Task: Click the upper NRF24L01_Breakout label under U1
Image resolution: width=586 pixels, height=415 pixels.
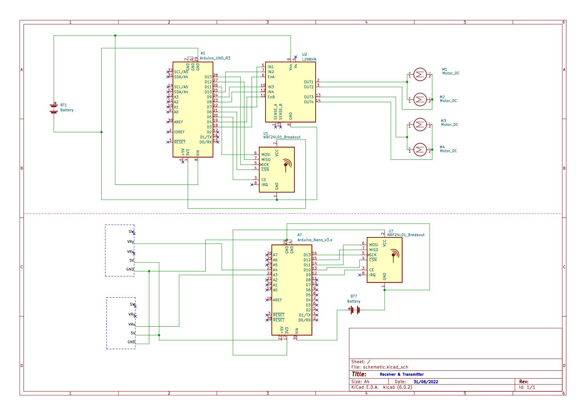Action: tap(282, 137)
